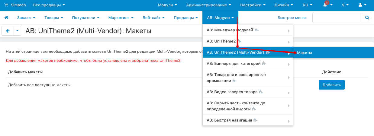Click the Добавить button

click(x=331, y=85)
